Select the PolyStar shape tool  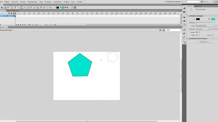pyautogui.click(x=21, y=7)
